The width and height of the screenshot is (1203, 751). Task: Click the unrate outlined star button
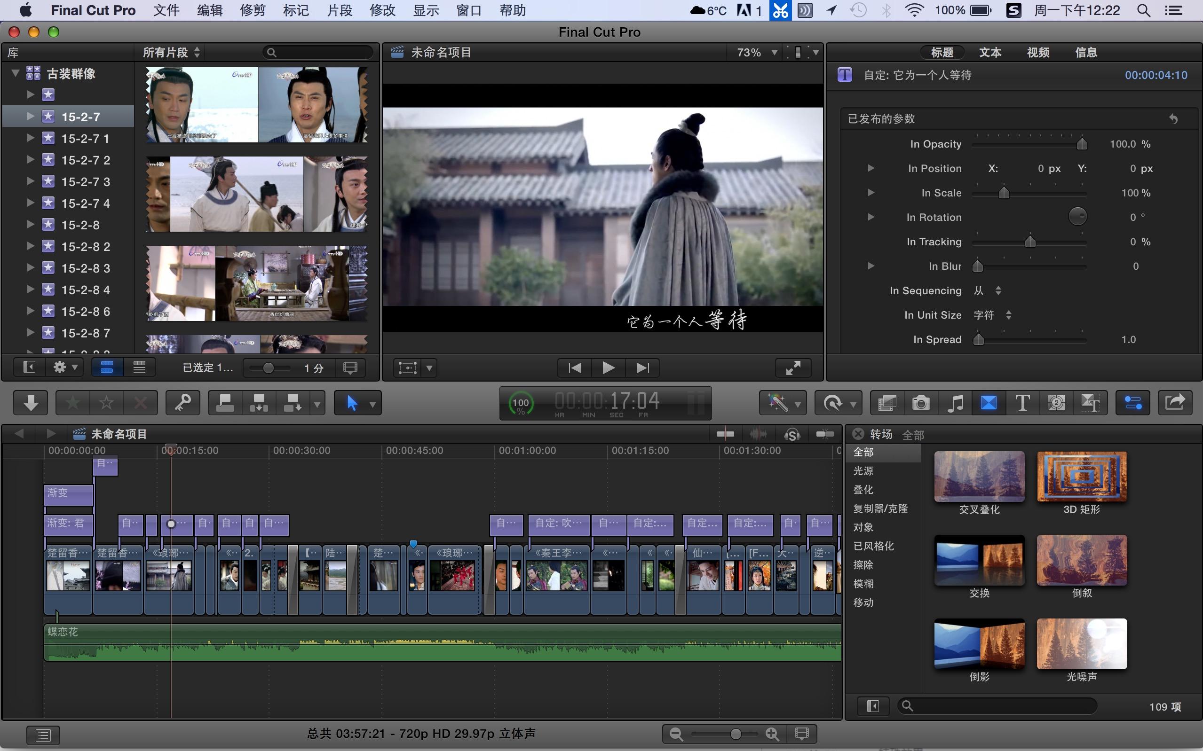(106, 403)
